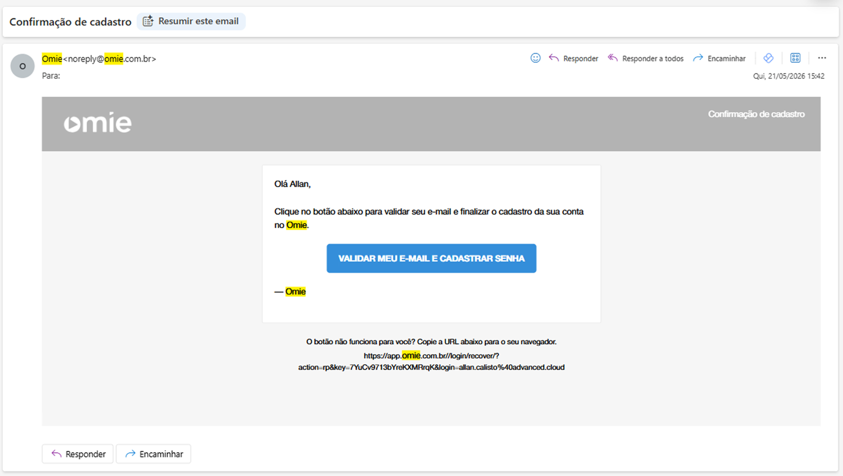
Task: Open the emoji reaction icon
Action: 535,58
